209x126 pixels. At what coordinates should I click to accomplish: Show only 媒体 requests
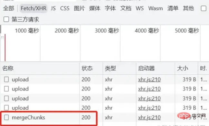pos(95,8)
